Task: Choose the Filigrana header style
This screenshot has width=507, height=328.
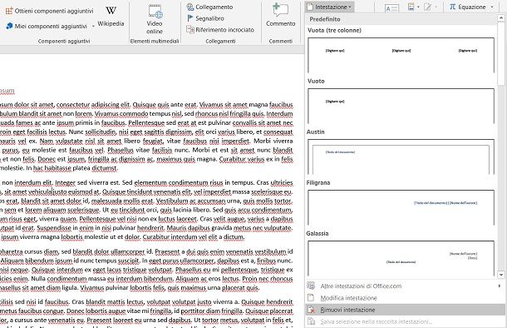Action: [401, 207]
